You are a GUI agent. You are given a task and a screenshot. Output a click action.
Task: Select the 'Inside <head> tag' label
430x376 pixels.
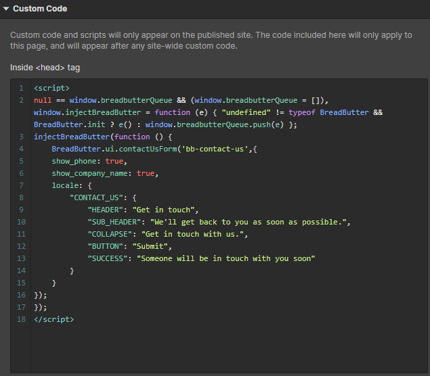click(x=45, y=68)
